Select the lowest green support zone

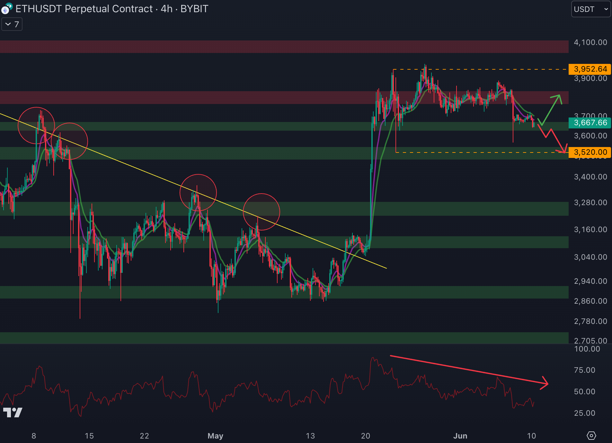[283, 338]
